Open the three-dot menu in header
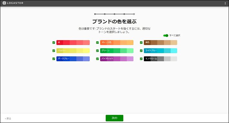The height and width of the screenshot is (123, 229). [x=225, y=3]
